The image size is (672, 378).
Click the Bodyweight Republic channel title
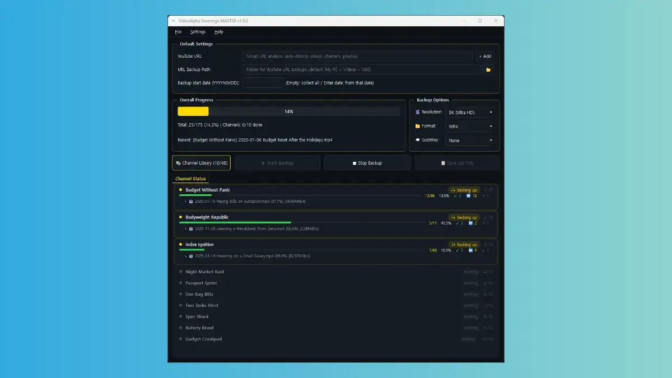click(207, 217)
